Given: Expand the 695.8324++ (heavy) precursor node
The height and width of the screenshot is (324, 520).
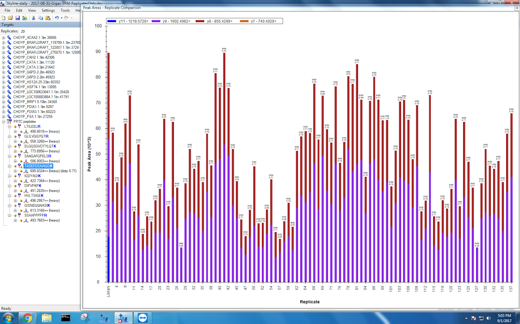Looking at the screenshot, I should pyautogui.click(x=15, y=171).
